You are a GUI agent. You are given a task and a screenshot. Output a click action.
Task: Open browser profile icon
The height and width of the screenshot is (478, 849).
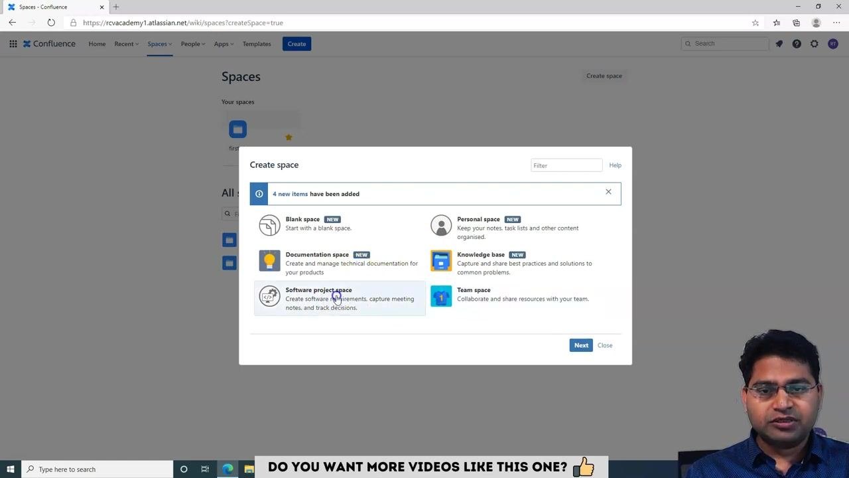pos(816,23)
